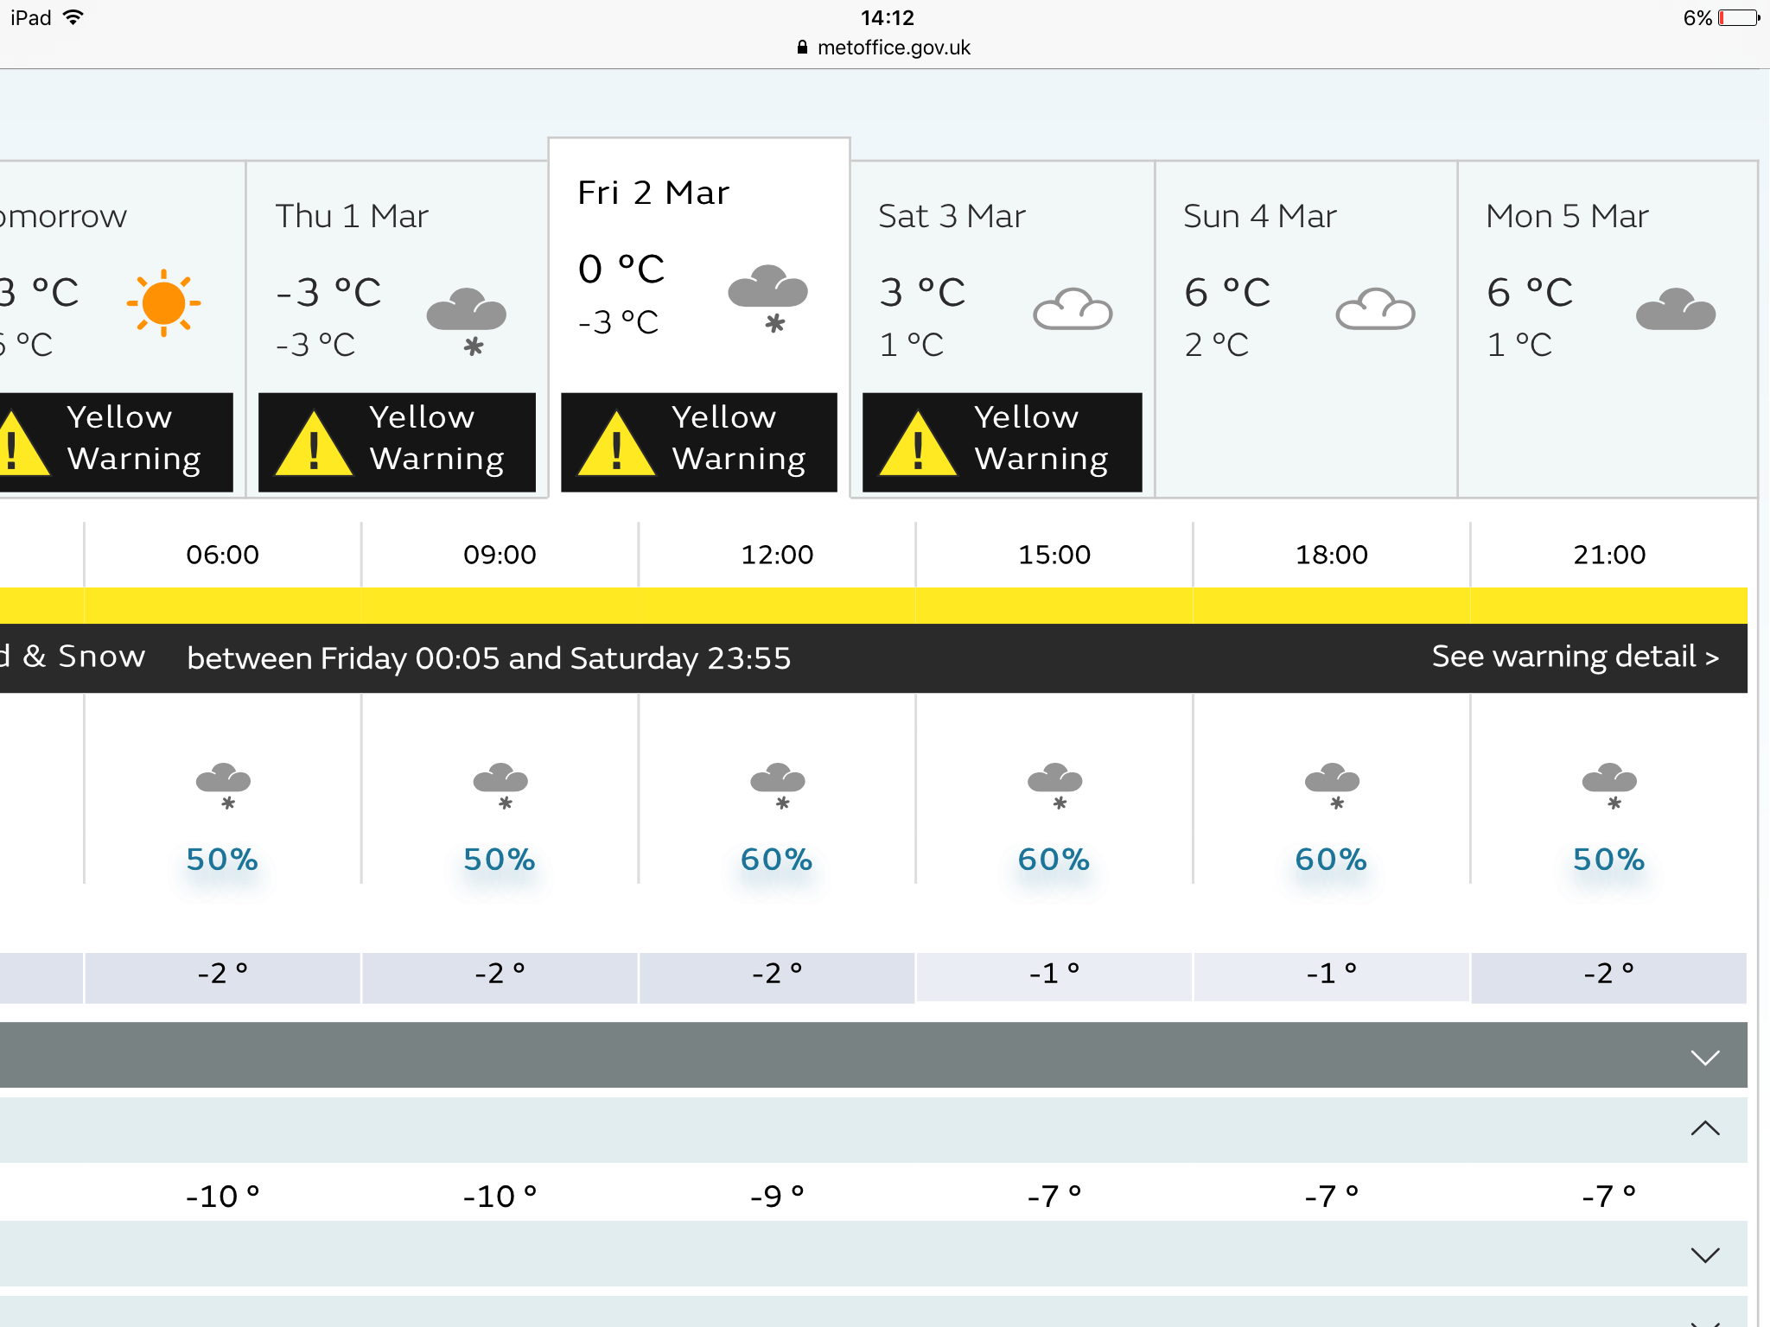The height and width of the screenshot is (1327, 1770).
Task: Expand the dark grey bar with down chevron
Action: (x=873, y=1056)
